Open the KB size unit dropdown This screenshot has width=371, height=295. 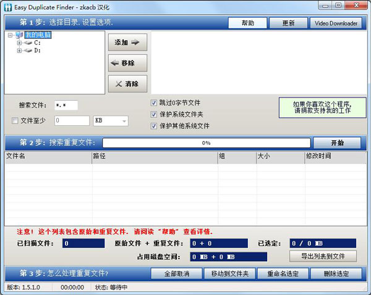[x=111, y=121]
